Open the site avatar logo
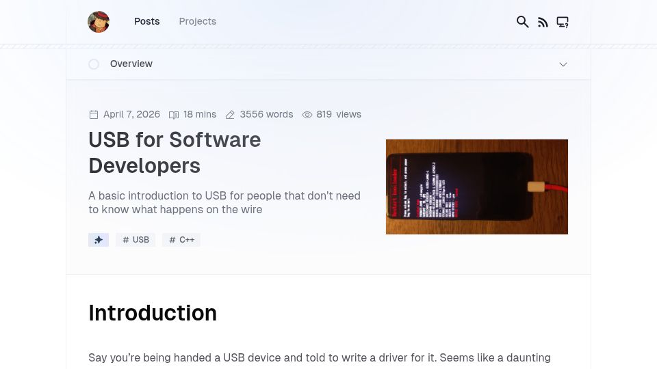The width and height of the screenshot is (657, 369). tap(99, 22)
